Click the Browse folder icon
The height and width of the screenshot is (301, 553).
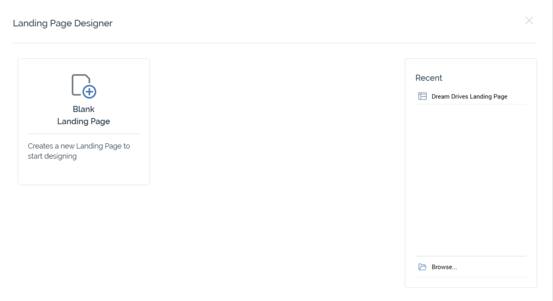pyautogui.click(x=422, y=267)
